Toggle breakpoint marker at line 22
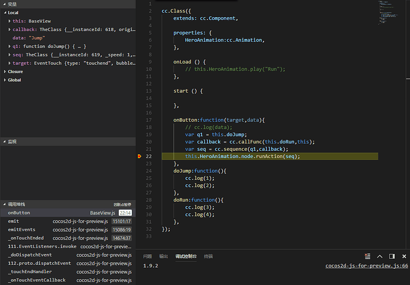This screenshot has width=410, height=285. (x=140, y=156)
